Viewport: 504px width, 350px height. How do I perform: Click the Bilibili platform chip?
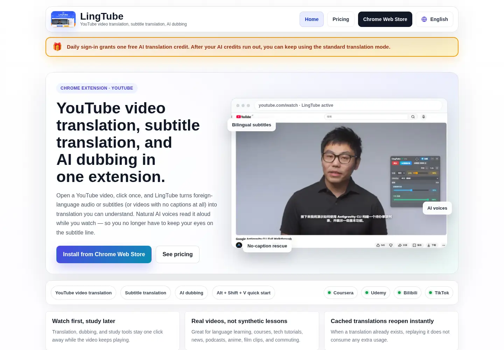click(x=407, y=293)
